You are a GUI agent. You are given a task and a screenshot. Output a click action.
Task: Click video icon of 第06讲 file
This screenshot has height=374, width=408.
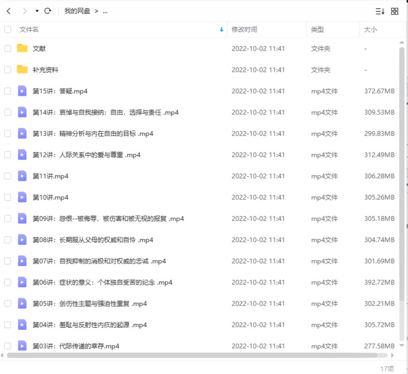coord(22,282)
